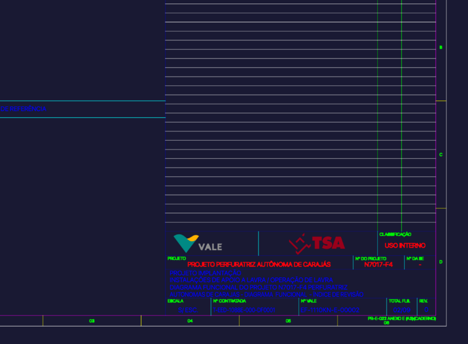The width and height of the screenshot is (468, 344).
Task: Click contractor number 'T-EED-1088E-000-DF0001'
Action: point(244,310)
